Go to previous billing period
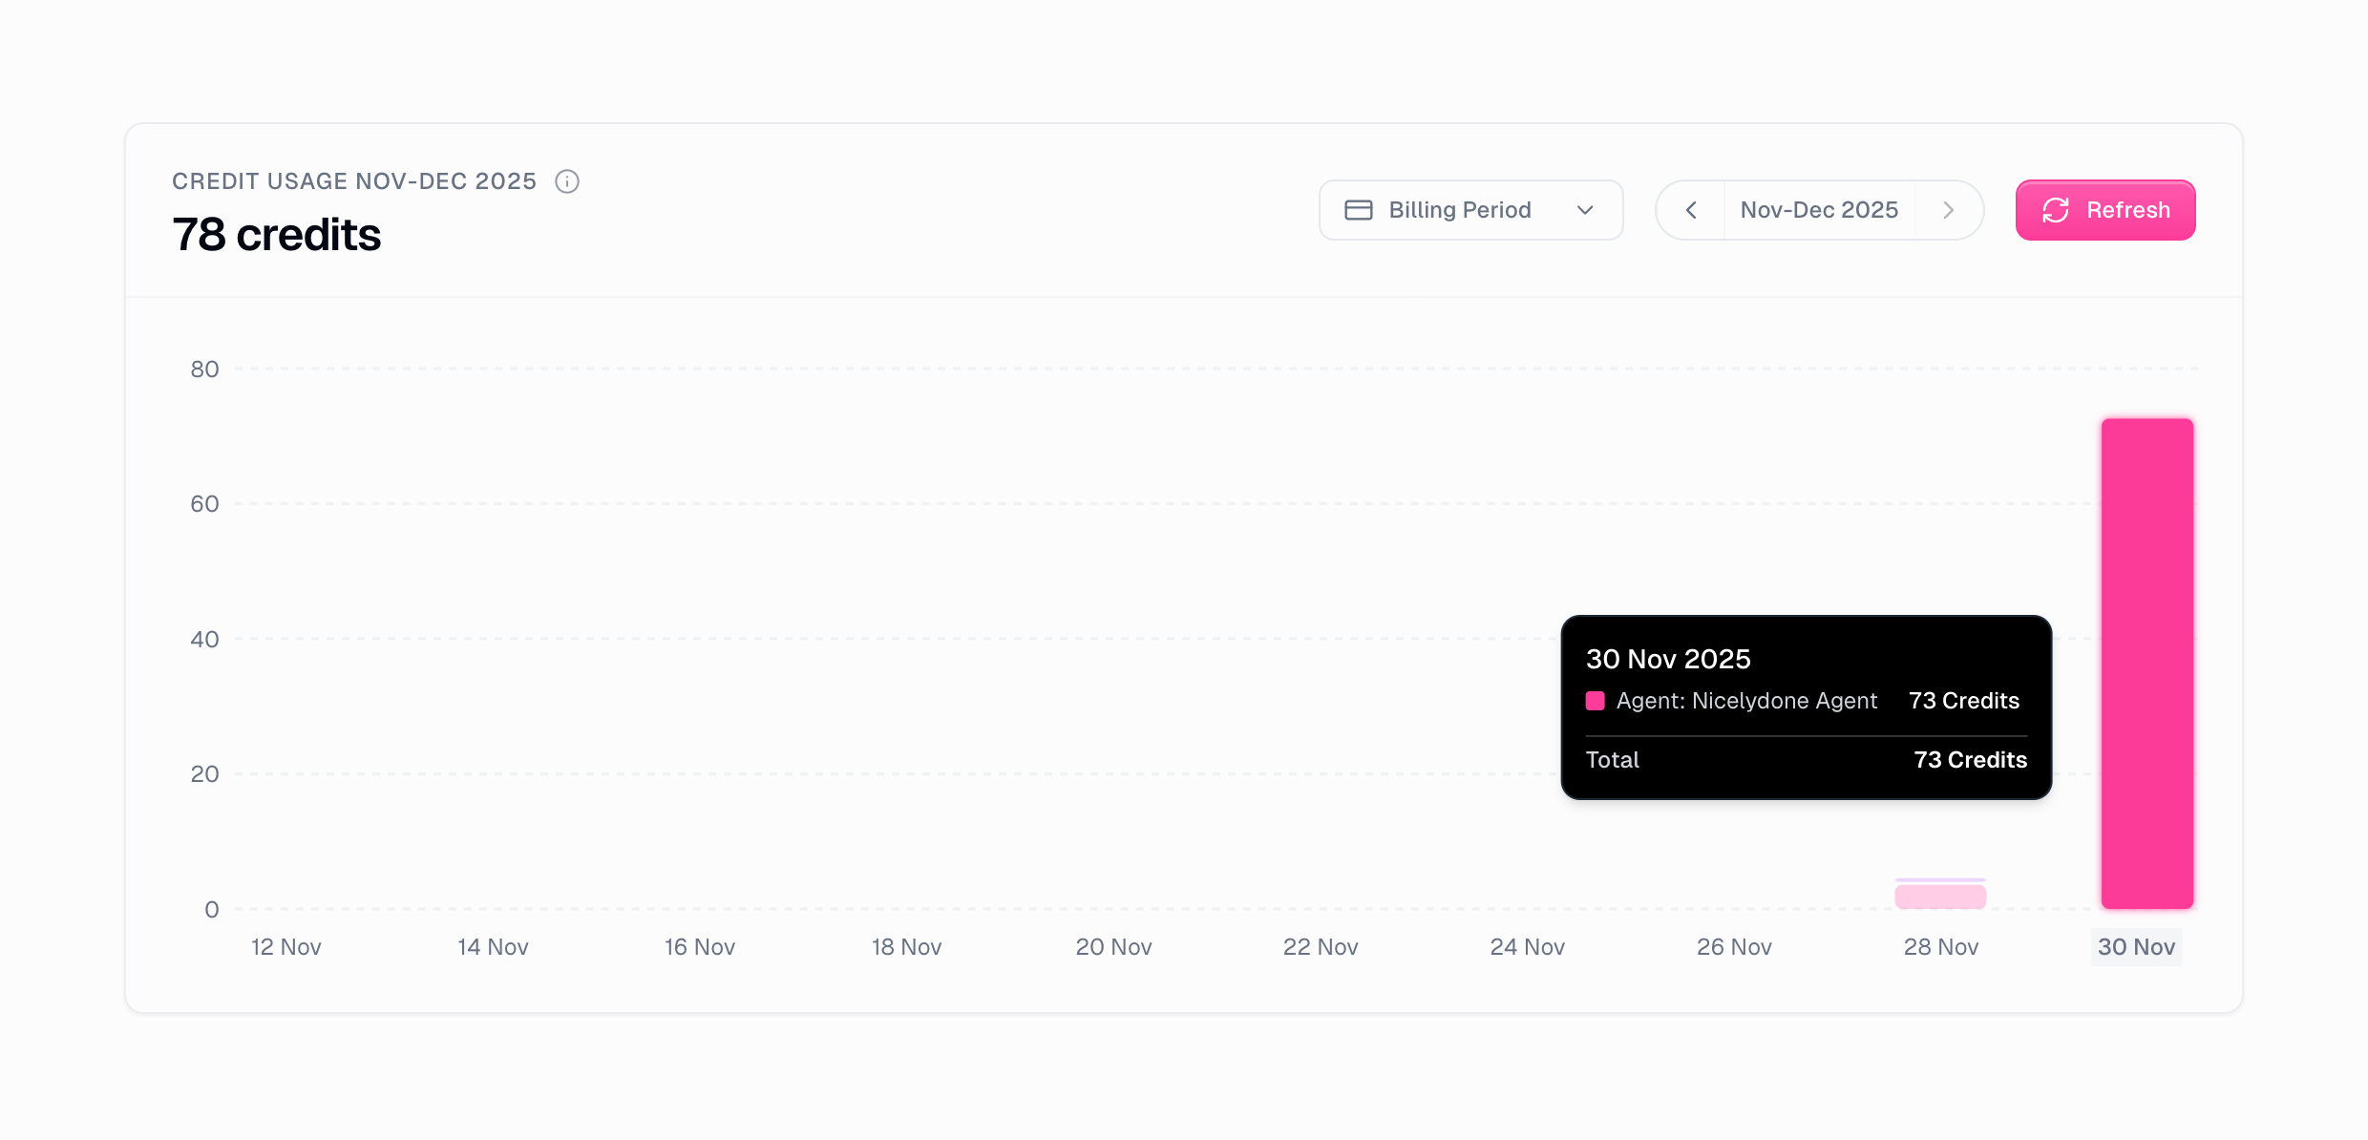This screenshot has width=2368, height=1140. pyautogui.click(x=1691, y=210)
